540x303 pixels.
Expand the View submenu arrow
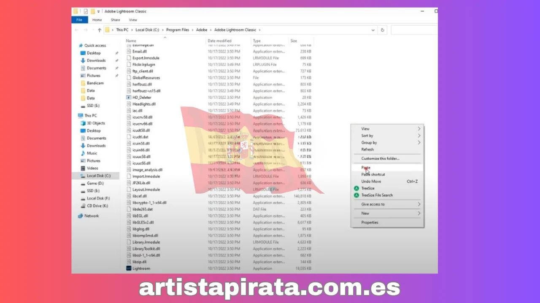tap(419, 129)
